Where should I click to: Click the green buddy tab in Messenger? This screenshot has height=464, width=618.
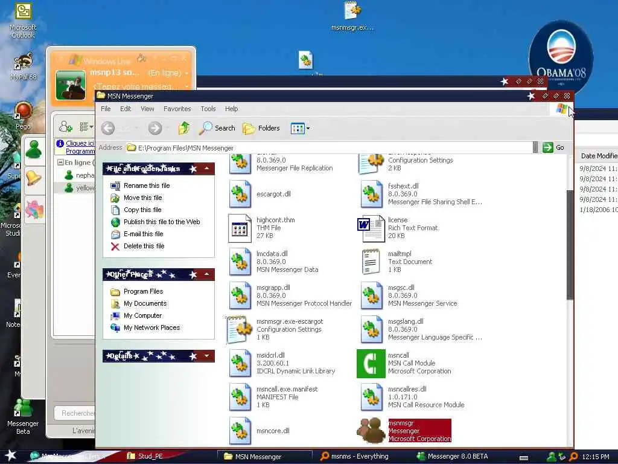34,150
